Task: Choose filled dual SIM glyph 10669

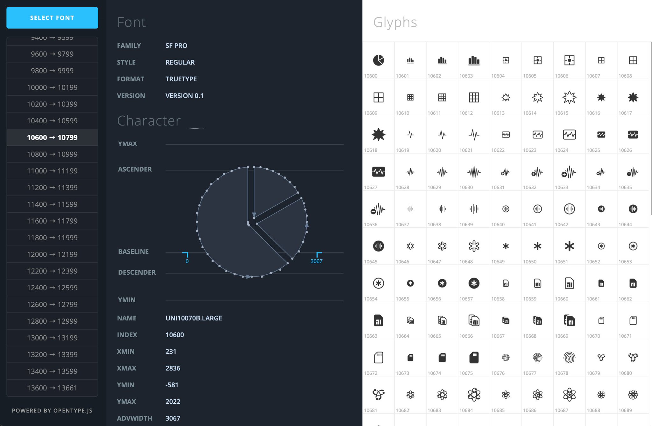Action: [x=570, y=321]
